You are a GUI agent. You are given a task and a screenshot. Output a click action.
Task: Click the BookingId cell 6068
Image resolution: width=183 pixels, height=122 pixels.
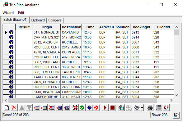pos(141,47)
